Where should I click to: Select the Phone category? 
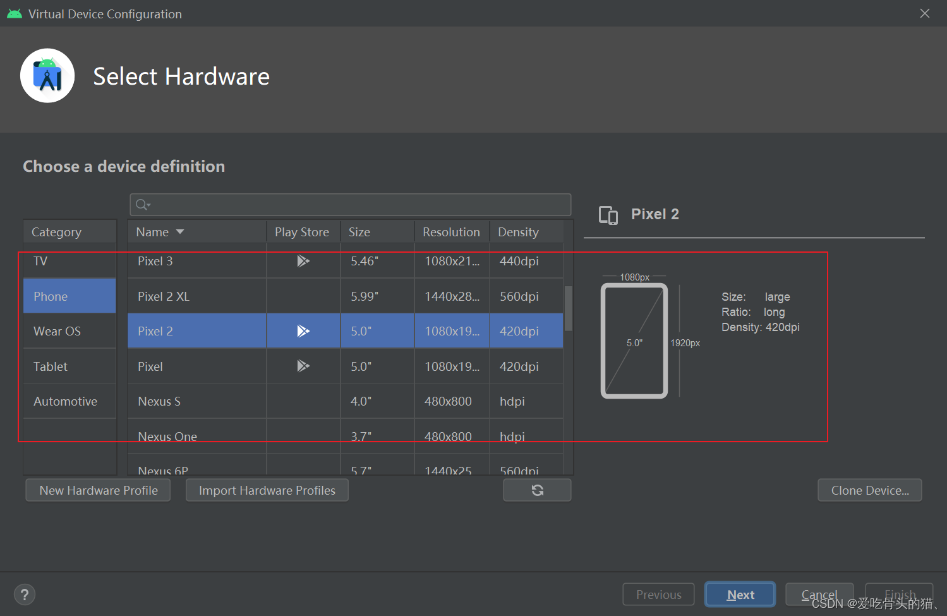[69, 296]
